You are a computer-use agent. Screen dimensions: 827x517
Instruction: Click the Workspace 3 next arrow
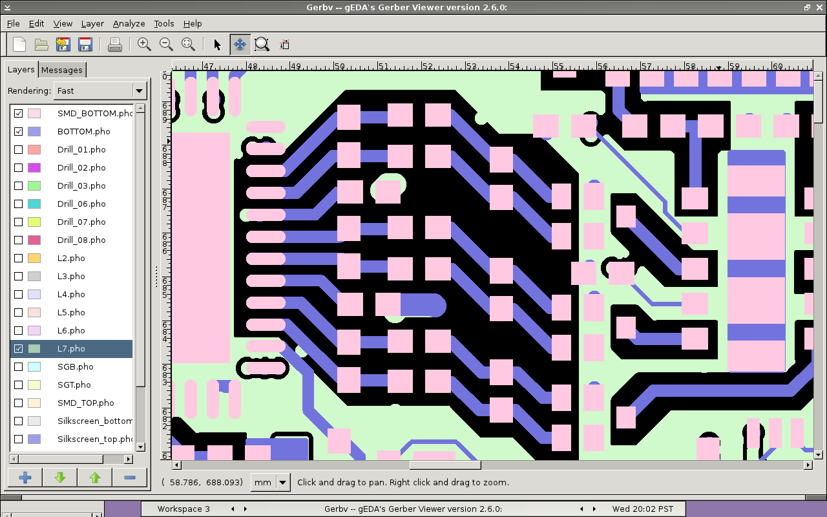[245, 509]
